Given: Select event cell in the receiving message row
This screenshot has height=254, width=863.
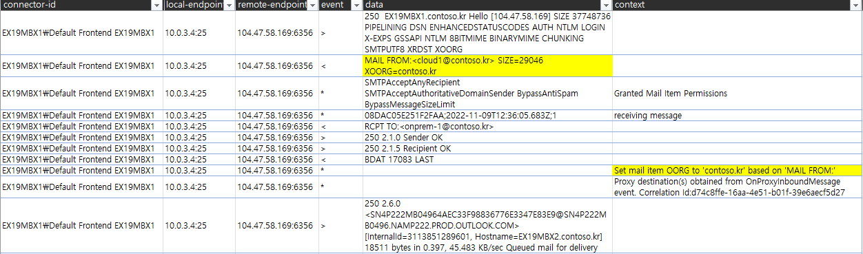Looking at the screenshot, I should (341, 115).
